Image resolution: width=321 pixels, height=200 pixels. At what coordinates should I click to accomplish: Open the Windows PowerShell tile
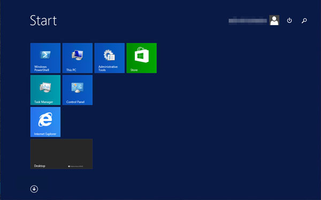click(x=45, y=58)
